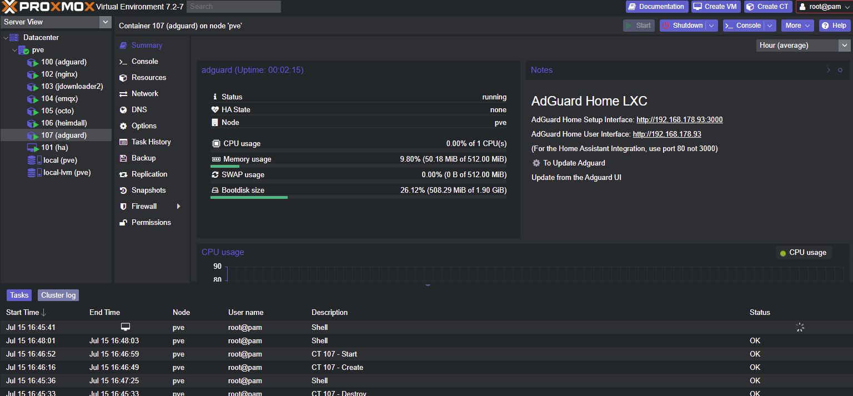Toggle CPU usage series in chart legend

click(804, 252)
